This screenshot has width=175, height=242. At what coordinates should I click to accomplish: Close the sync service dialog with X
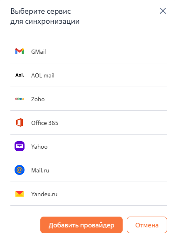[163, 11]
